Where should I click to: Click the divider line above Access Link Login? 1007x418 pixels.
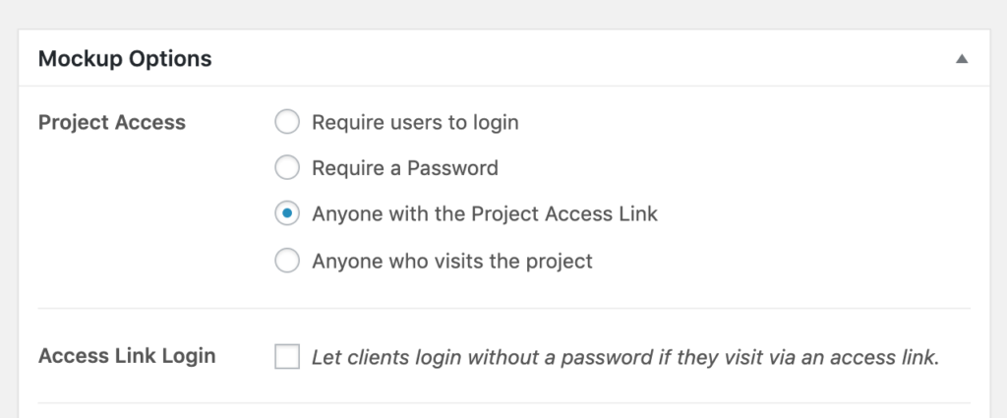click(503, 309)
